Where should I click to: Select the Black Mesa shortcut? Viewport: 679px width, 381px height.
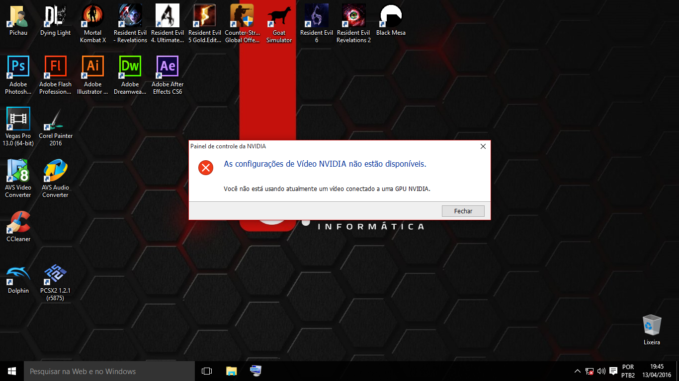391,21
